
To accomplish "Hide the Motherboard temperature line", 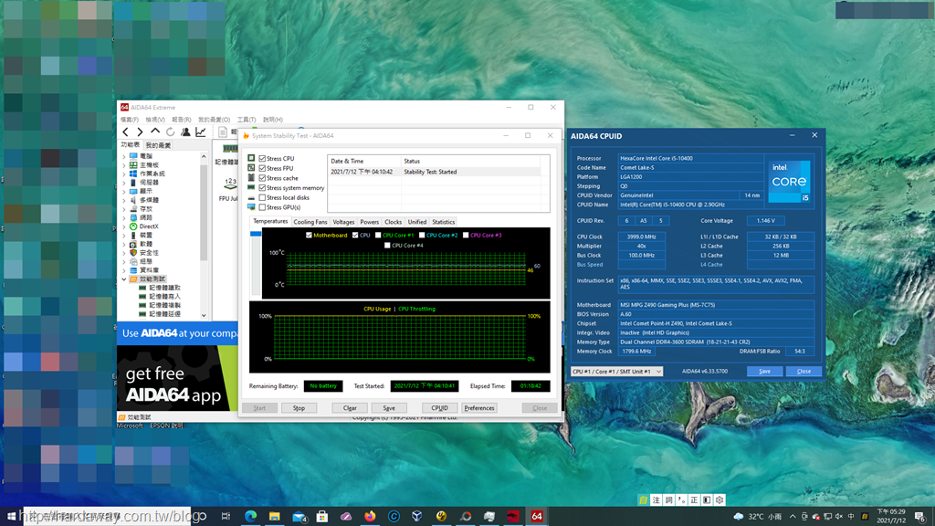I will [x=309, y=235].
